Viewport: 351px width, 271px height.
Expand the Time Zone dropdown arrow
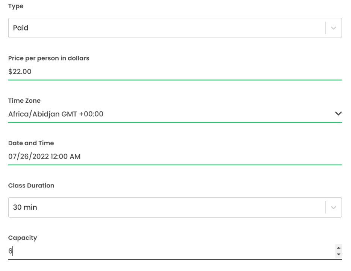(338, 114)
